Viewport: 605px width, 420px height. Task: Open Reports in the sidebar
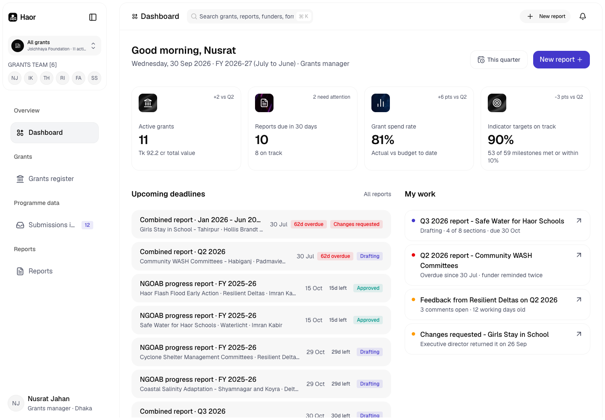tap(55, 271)
